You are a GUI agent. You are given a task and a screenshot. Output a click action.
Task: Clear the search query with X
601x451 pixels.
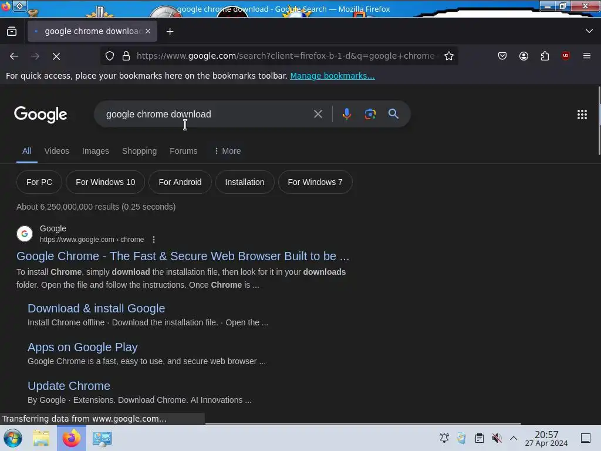click(318, 114)
